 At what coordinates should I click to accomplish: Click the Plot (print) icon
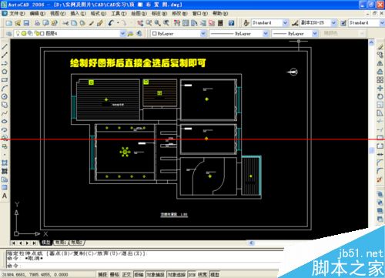point(37,23)
